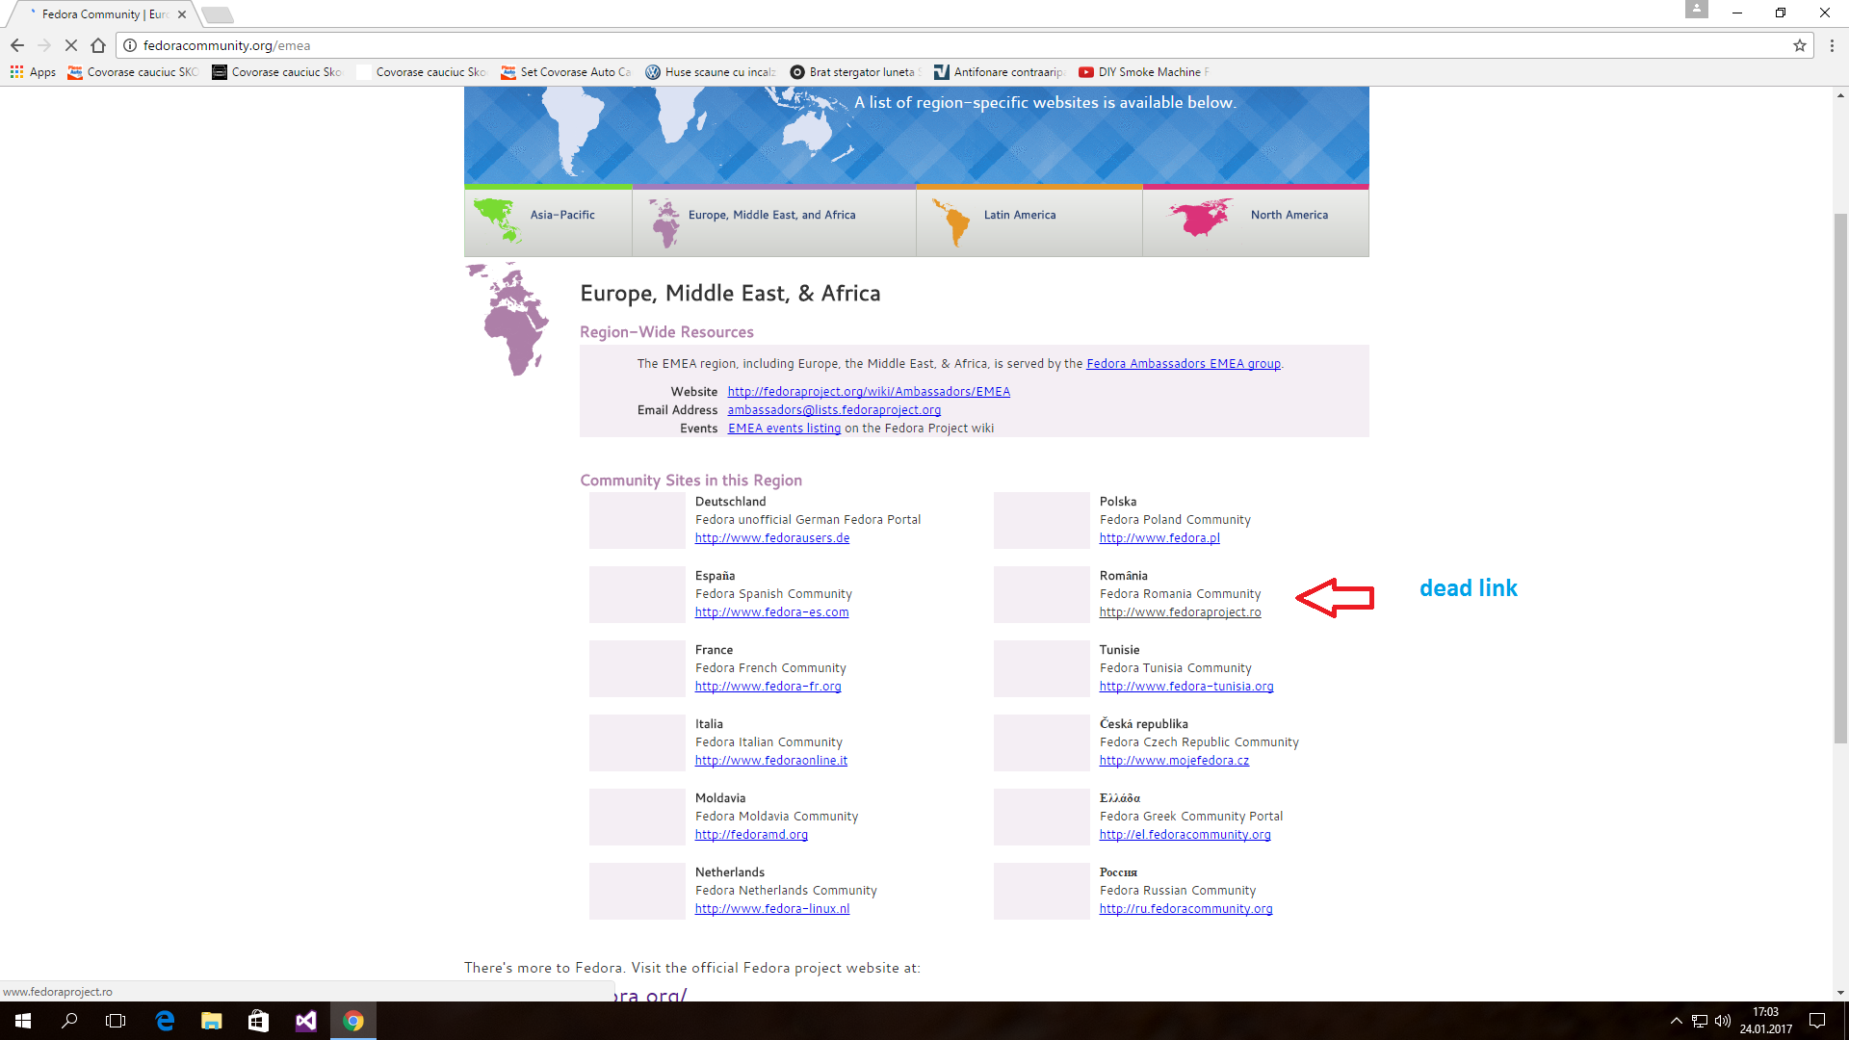Select the North America region tab
1849x1040 pixels.
(1256, 221)
